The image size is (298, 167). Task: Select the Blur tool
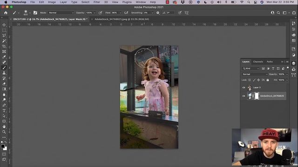click(x=4, y=94)
